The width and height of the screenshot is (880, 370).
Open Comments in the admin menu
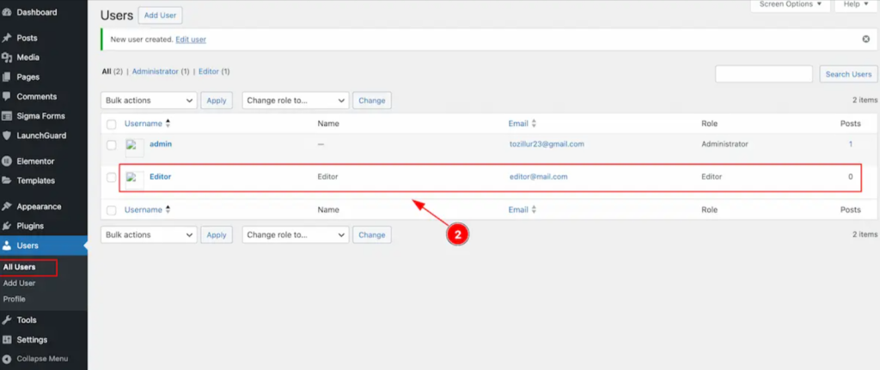36,96
